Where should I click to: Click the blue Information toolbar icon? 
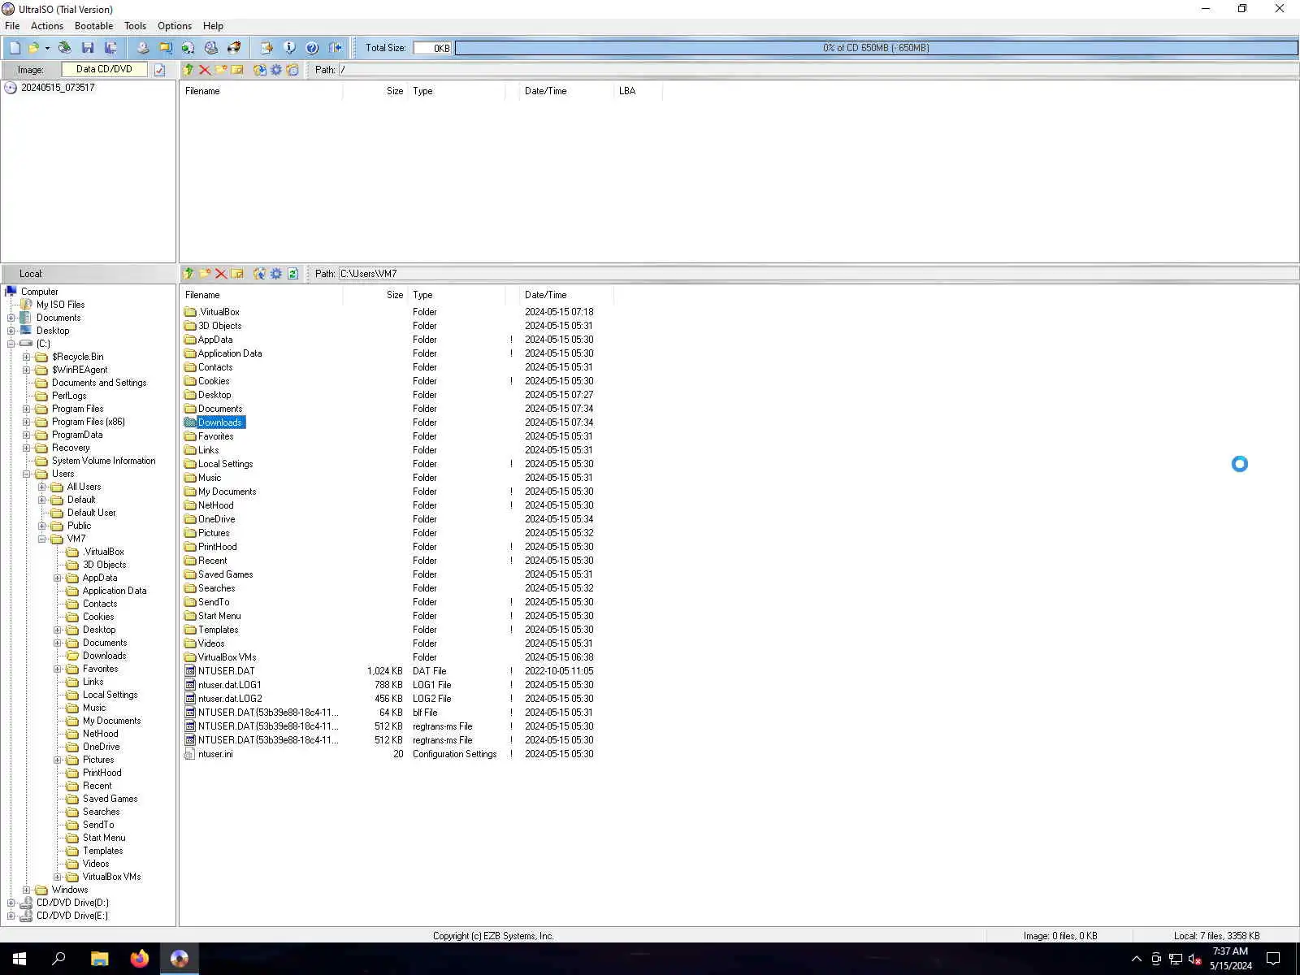point(289,48)
